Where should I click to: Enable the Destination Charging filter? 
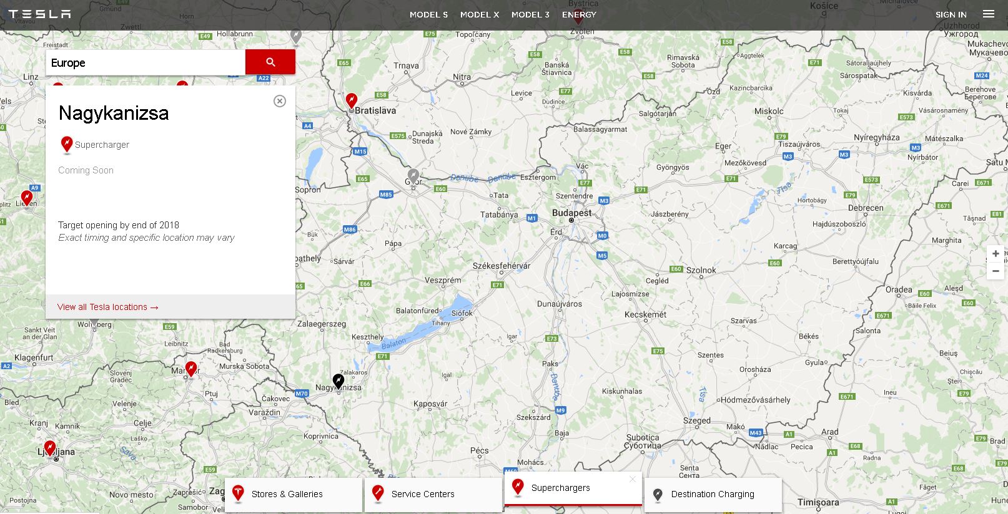pos(713,494)
